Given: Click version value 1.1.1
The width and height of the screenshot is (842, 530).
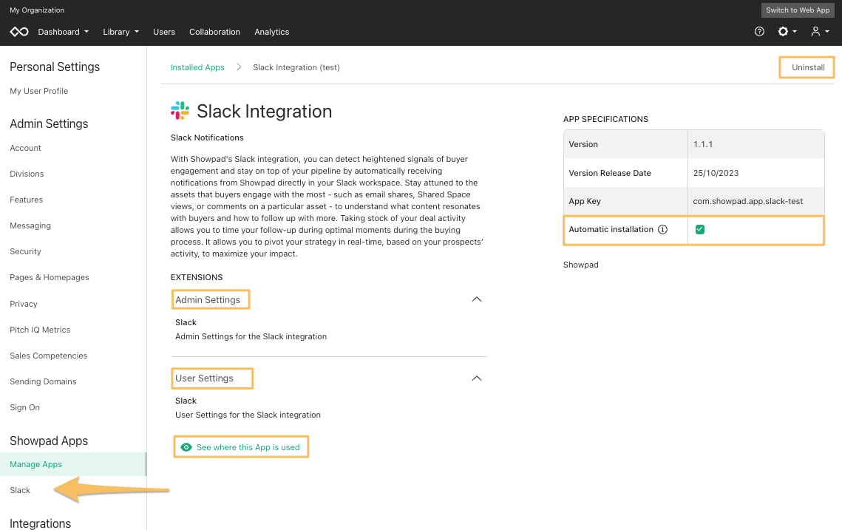Looking at the screenshot, I should click(x=703, y=144).
